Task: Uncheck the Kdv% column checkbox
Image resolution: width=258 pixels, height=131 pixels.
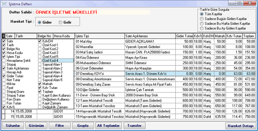Action: [4, 107]
